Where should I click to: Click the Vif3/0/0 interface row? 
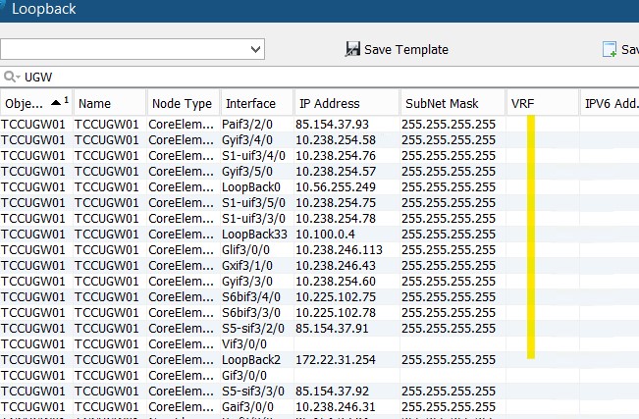click(244, 343)
